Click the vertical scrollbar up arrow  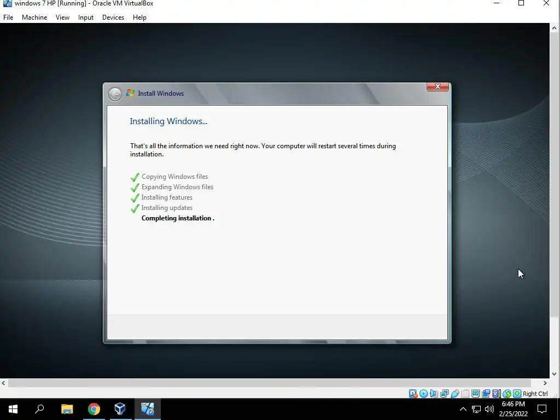tap(555, 28)
